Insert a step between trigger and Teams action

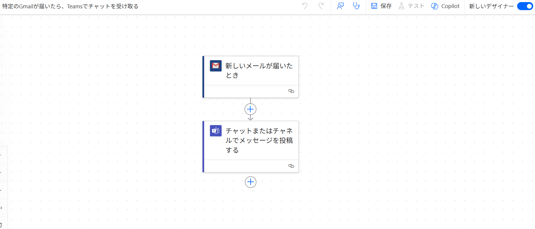point(250,109)
